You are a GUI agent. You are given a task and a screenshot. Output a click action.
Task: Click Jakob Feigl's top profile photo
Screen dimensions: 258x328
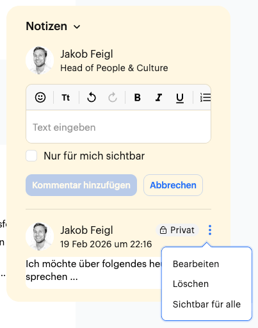pyautogui.click(x=40, y=60)
